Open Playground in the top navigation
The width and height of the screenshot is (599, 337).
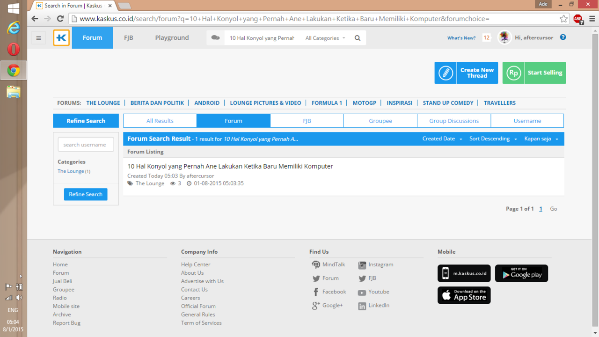coord(172,38)
